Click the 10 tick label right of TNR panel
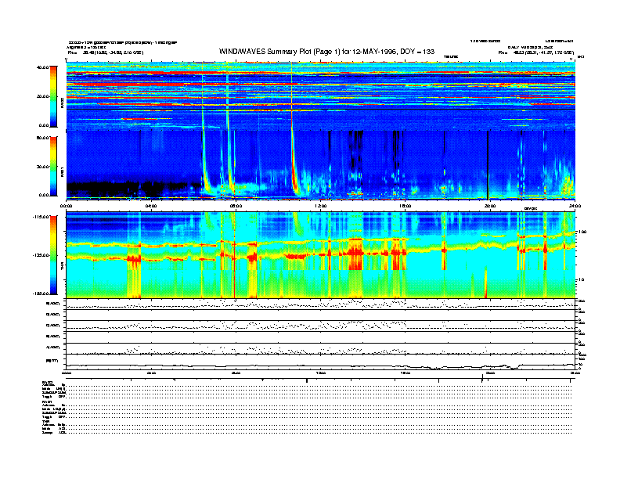This screenshot has width=620, height=479. pyautogui.click(x=582, y=279)
